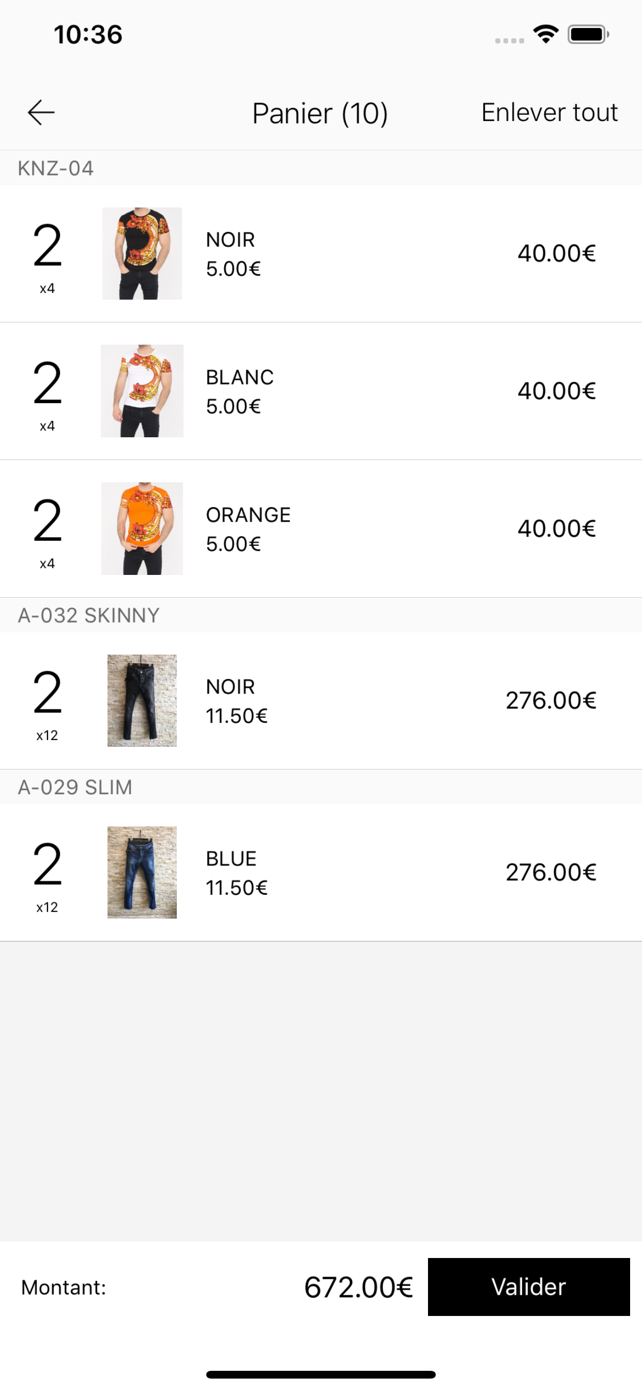Tap quantity 2 for NOIR t-shirt
Screen dimensions: 642x1391
click(48, 246)
